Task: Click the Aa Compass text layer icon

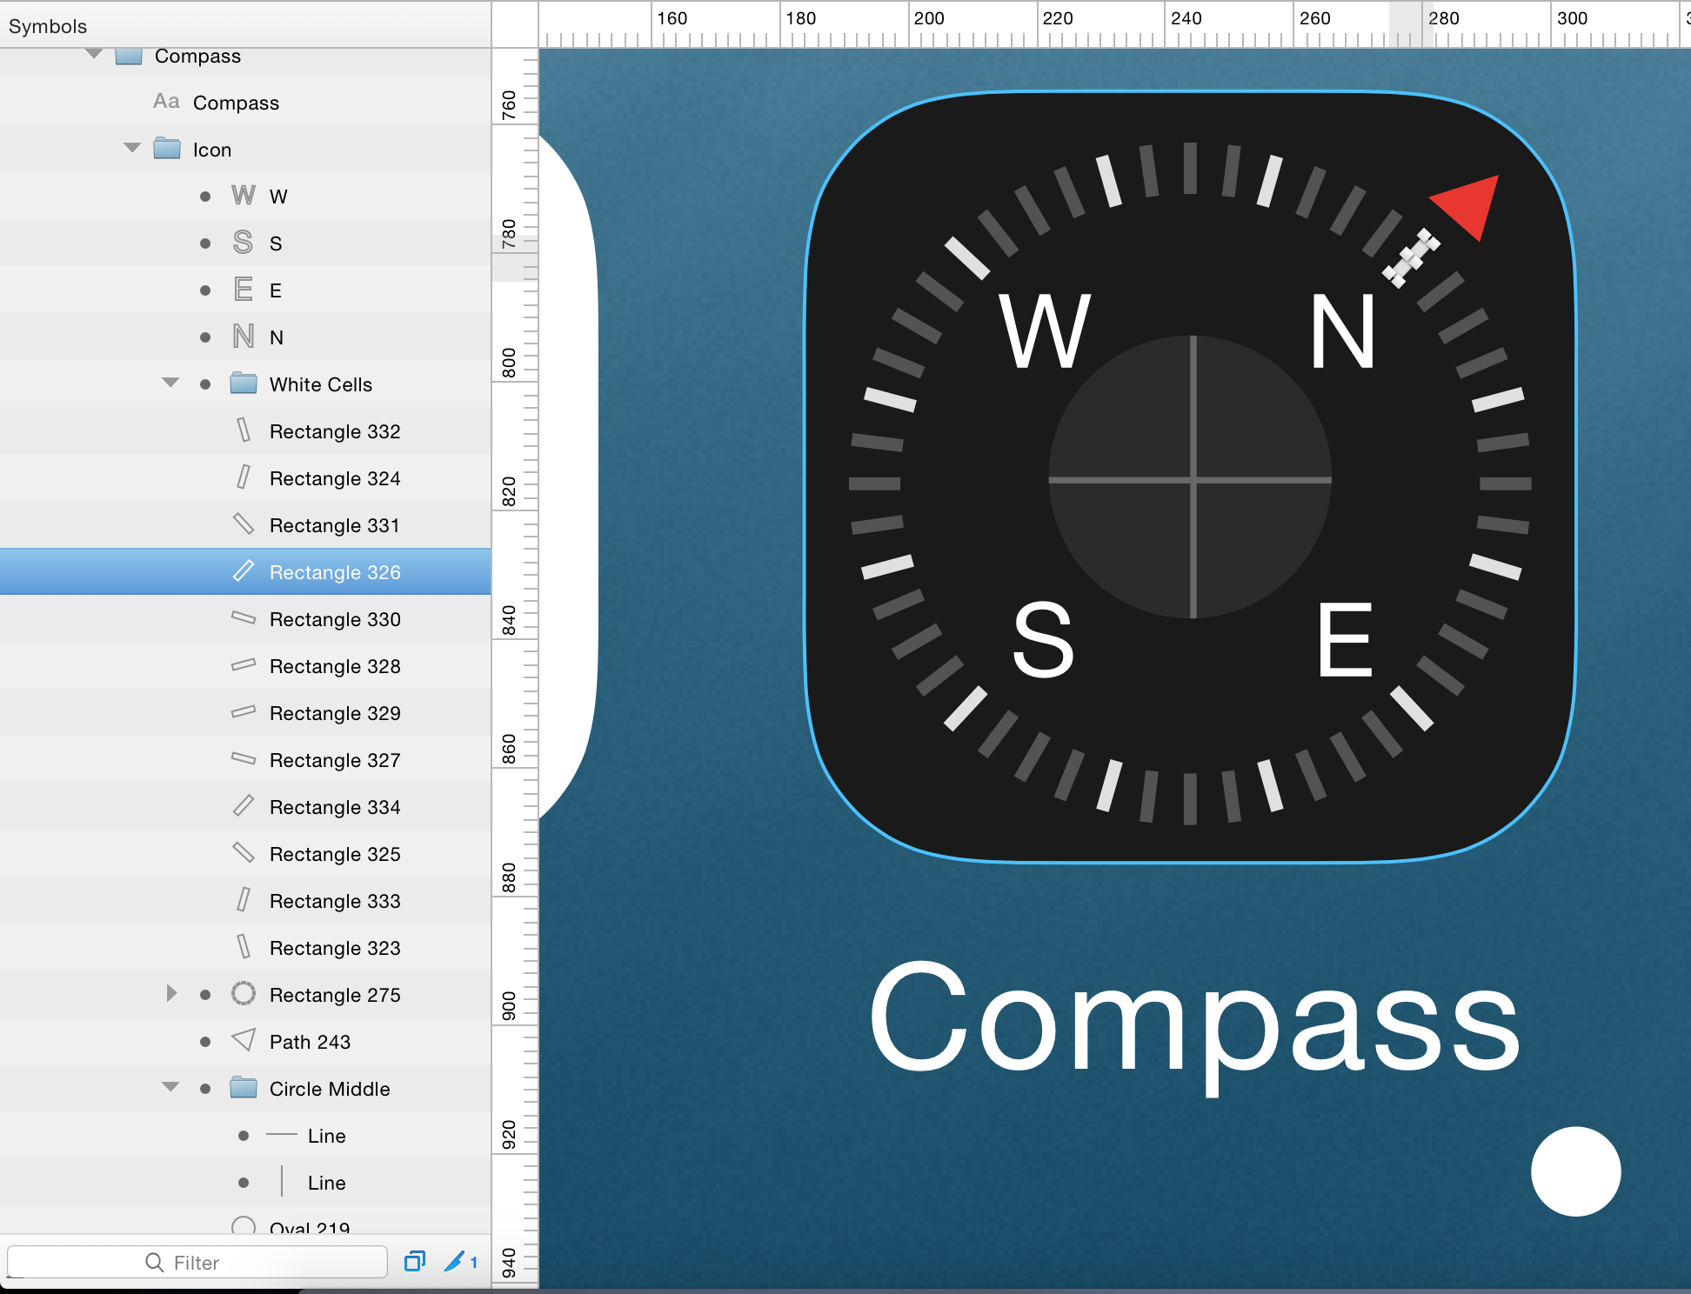Action: (166, 102)
